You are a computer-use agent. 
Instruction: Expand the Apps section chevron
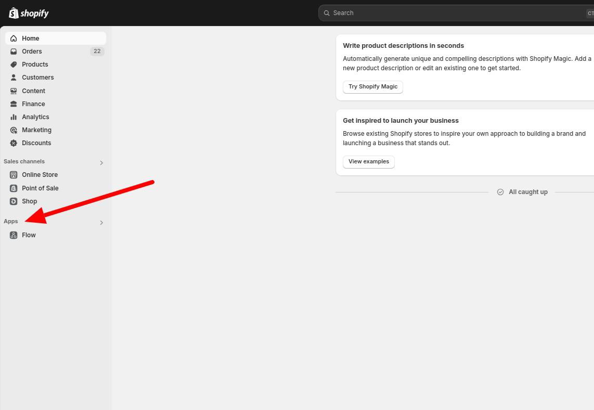coord(101,223)
